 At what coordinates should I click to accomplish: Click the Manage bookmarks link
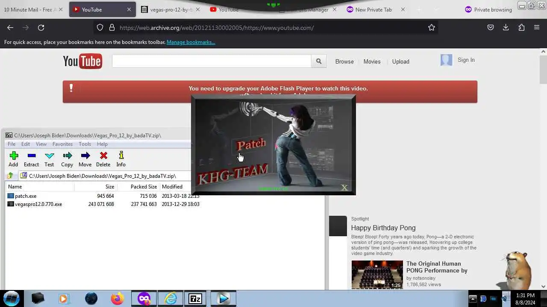pyautogui.click(x=191, y=42)
